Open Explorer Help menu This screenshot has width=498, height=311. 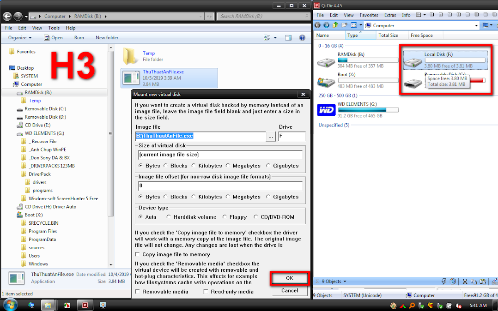pos(70,28)
